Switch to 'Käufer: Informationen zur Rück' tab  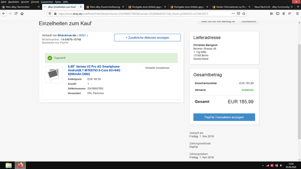pos(231,7)
